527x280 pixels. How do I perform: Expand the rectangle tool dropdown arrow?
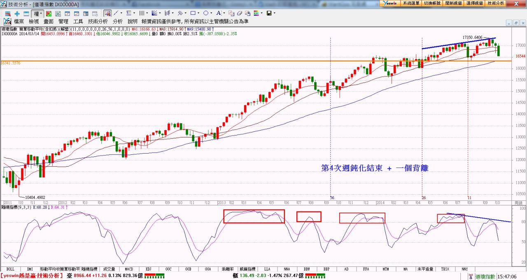pos(199,14)
